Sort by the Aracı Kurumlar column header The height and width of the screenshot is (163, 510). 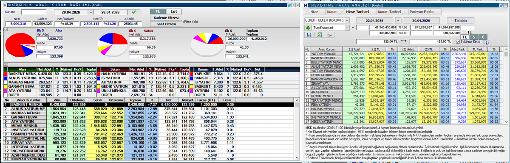[28, 100]
